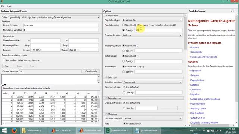Click the Start solver button
Screen dimensions: 239x134
pyautogui.click(x=7, y=66)
